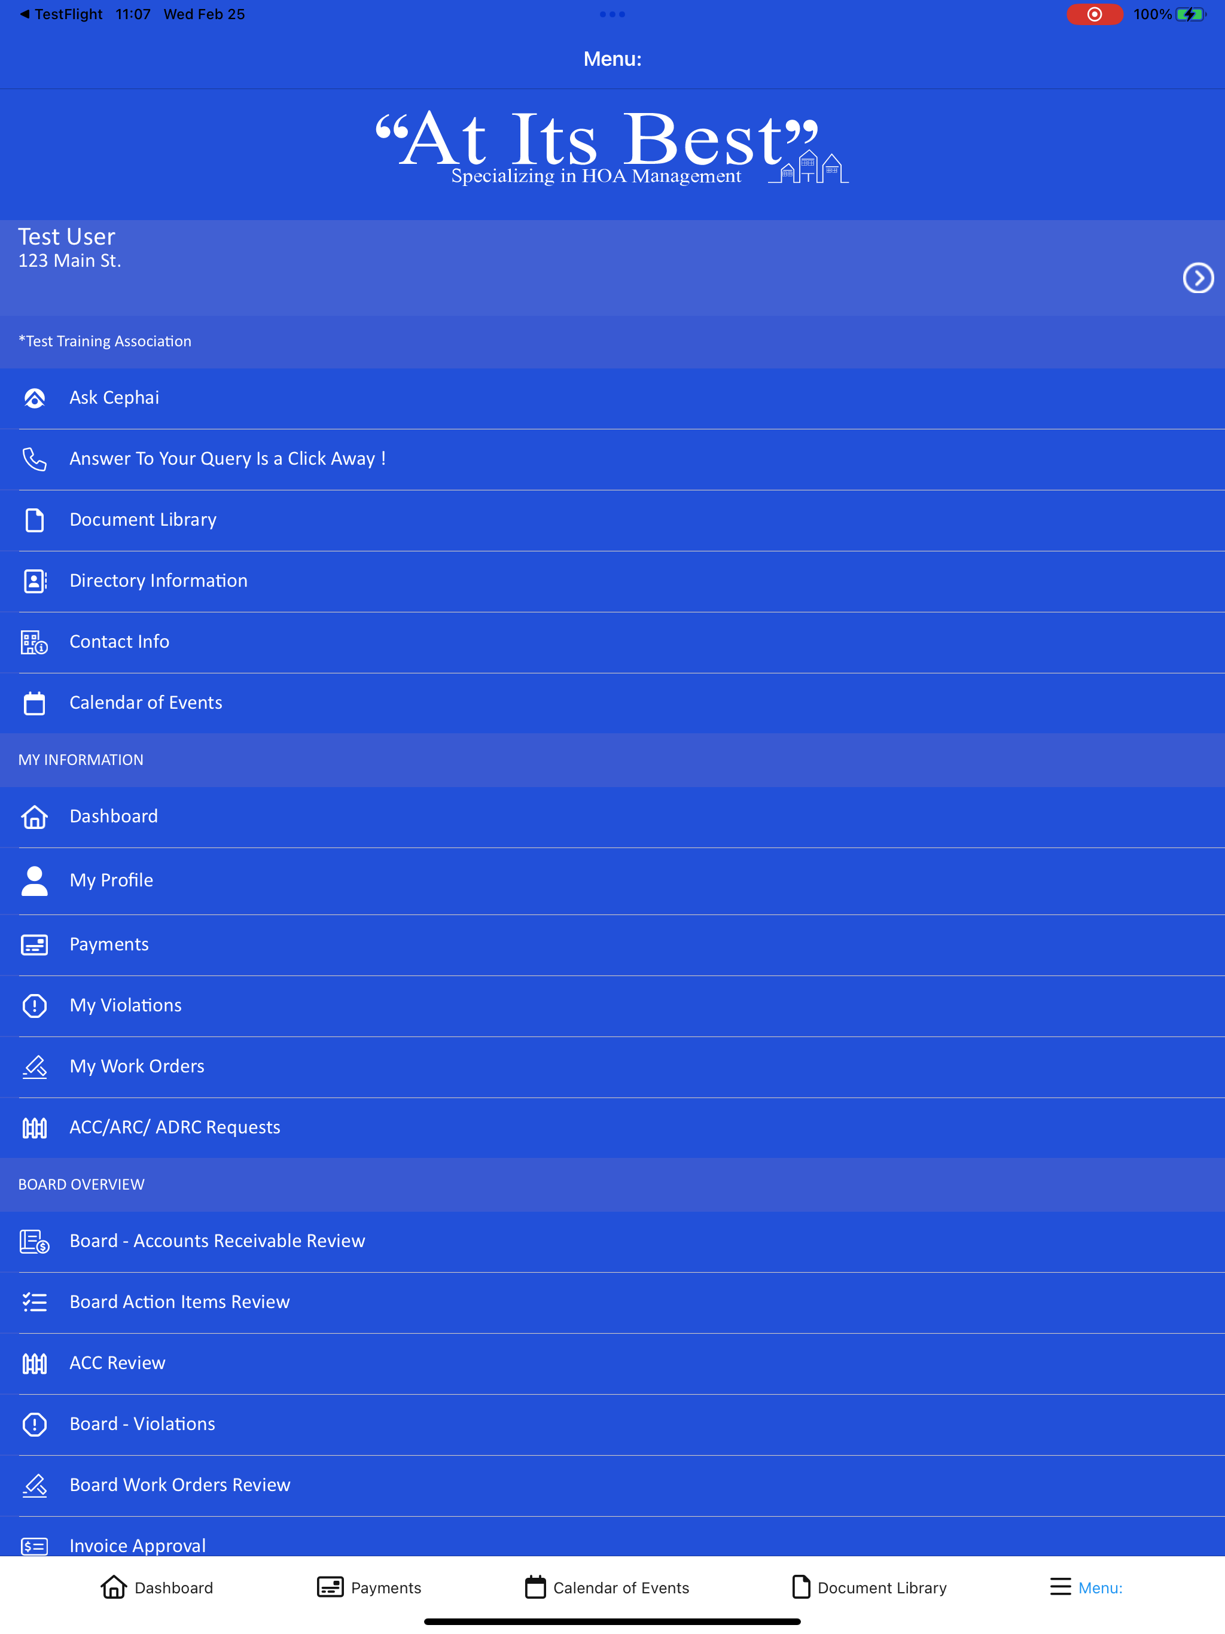Tap the Ask Cephai icon
This screenshot has width=1225, height=1634.
34,398
